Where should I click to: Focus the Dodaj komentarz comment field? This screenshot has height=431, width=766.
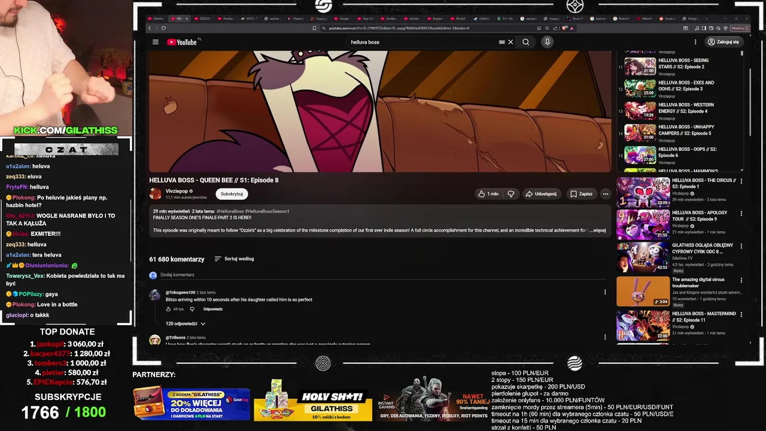pos(383,275)
